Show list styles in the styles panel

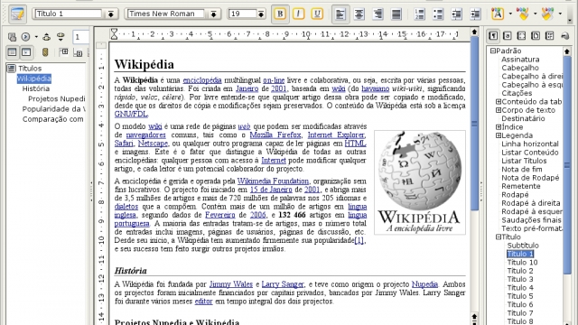pos(550,36)
